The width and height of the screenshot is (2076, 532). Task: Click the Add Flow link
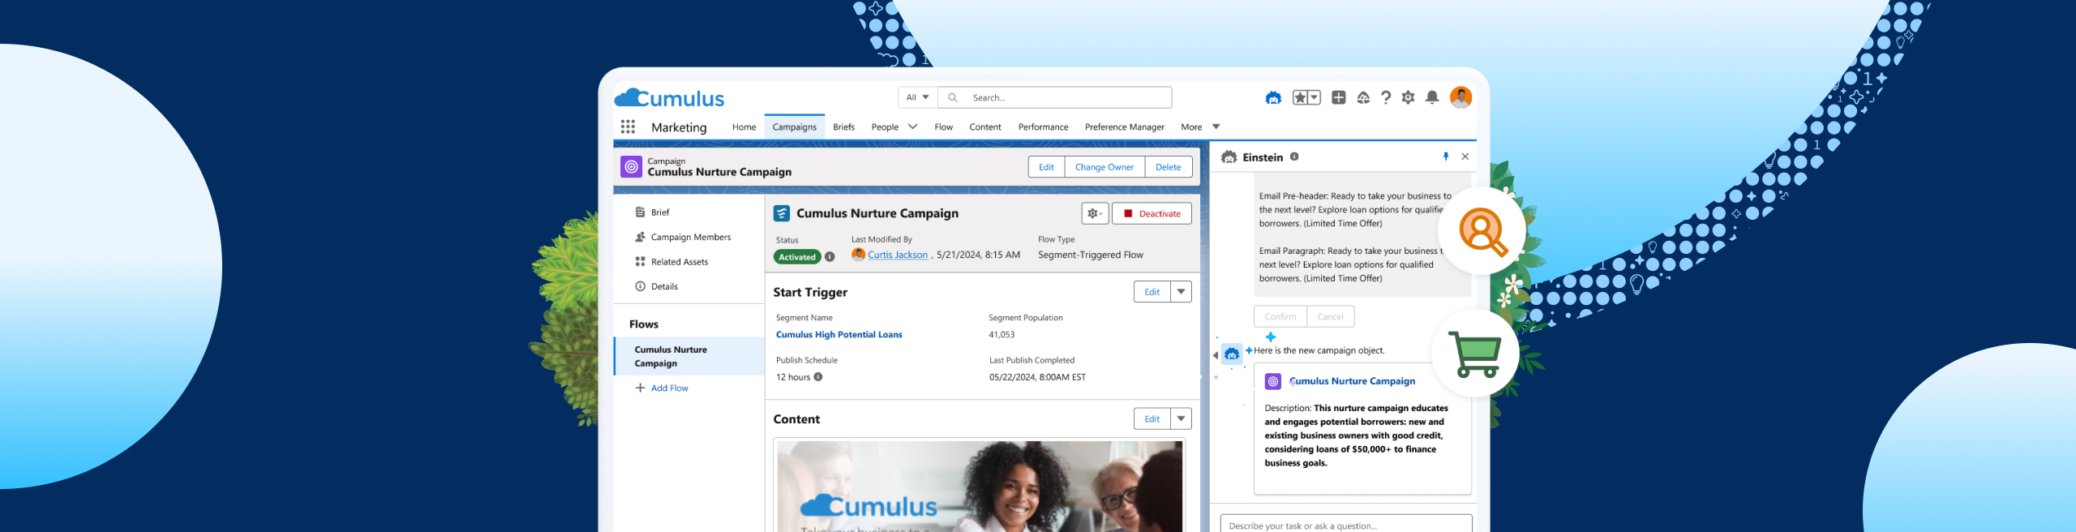click(662, 388)
